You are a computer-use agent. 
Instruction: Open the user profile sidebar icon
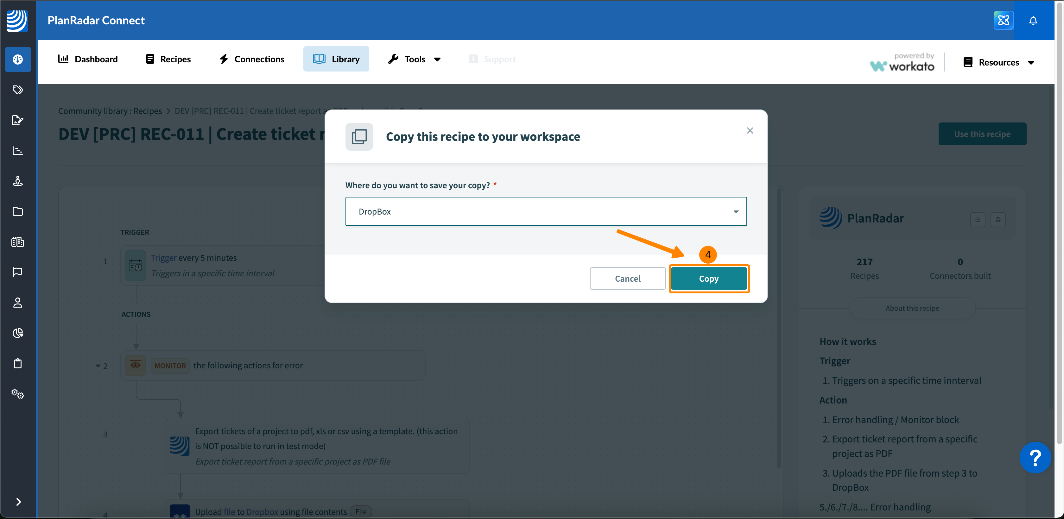click(17, 303)
